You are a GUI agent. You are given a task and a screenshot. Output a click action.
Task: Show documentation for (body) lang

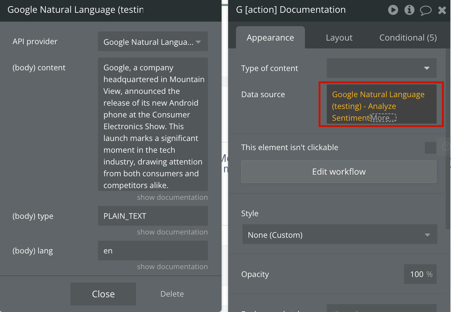tap(172, 267)
